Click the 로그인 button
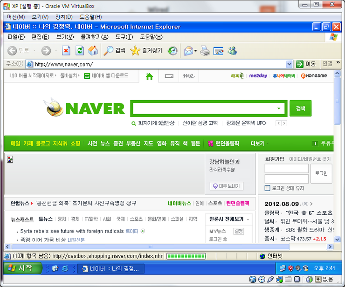The height and width of the screenshot is (287, 345). (x=321, y=173)
